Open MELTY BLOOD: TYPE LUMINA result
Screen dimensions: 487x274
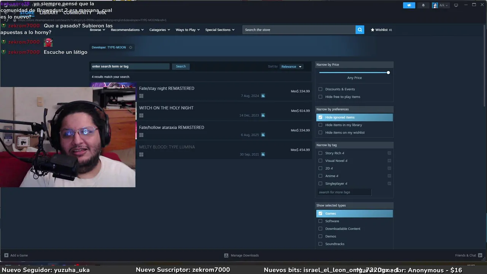201,150
